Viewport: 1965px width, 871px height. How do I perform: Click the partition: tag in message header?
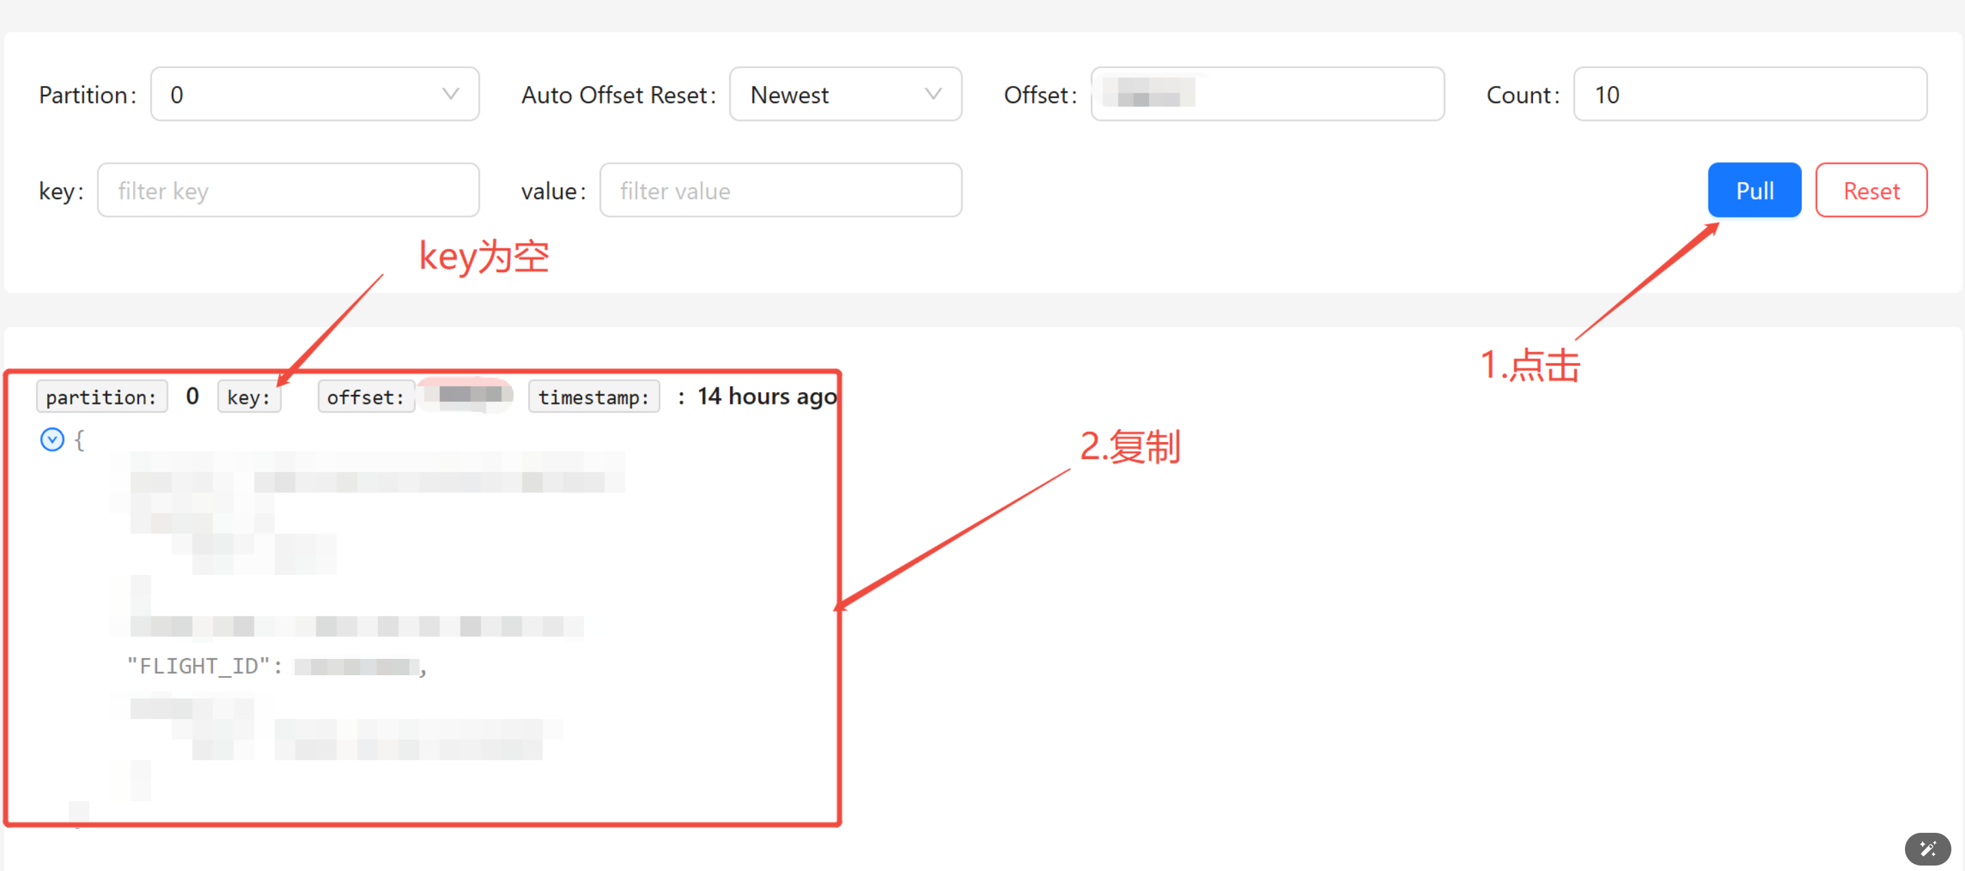[101, 396]
